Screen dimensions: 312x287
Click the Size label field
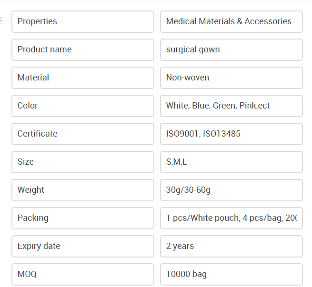click(83, 162)
